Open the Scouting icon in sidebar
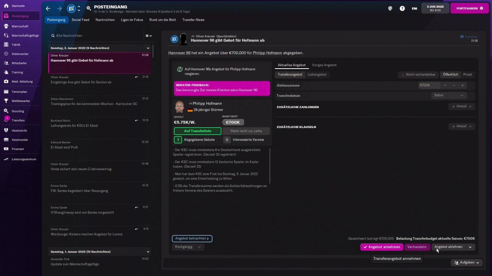The image size is (492, 276). coord(6,111)
